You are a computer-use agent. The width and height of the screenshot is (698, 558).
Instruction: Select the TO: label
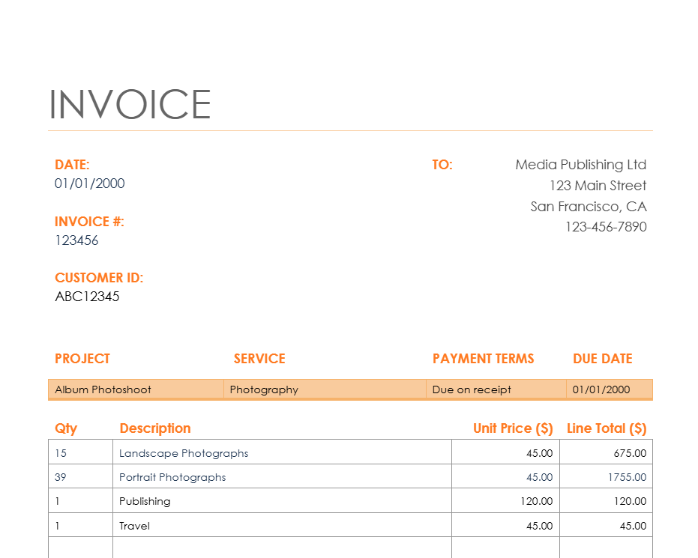pos(442,165)
